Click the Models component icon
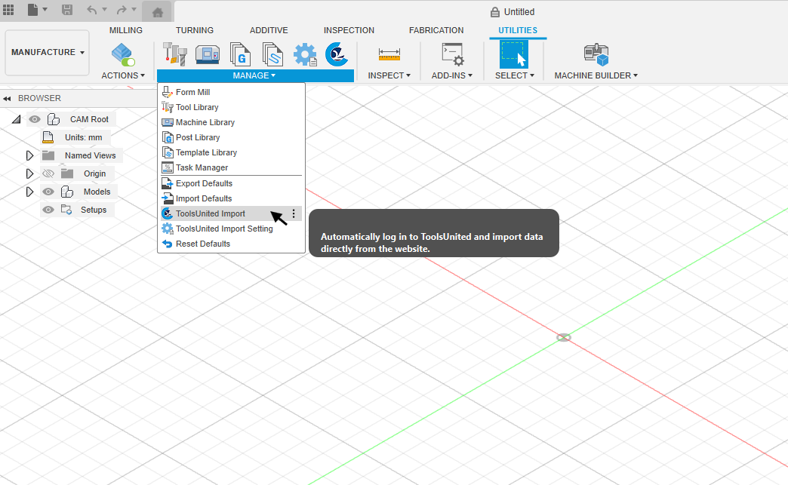The height and width of the screenshot is (485, 788). click(67, 192)
